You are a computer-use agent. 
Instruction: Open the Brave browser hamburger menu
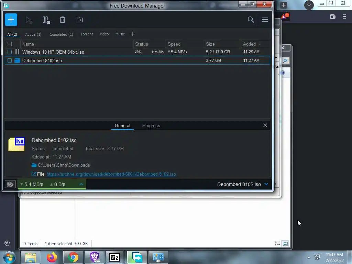click(344, 16)
